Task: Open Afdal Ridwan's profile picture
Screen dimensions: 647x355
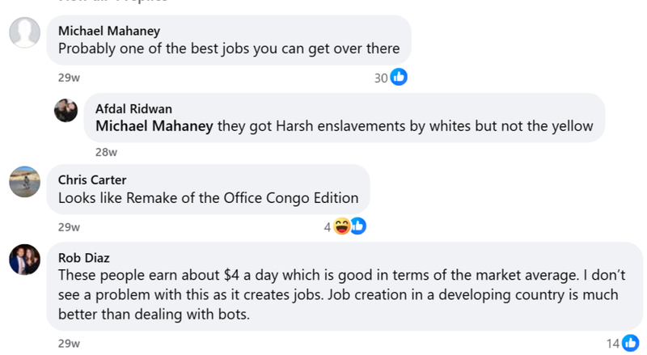Action: click(66, 110)
